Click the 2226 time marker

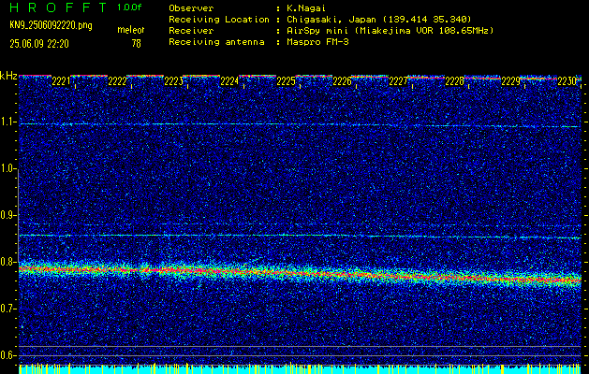click(342, 81)
